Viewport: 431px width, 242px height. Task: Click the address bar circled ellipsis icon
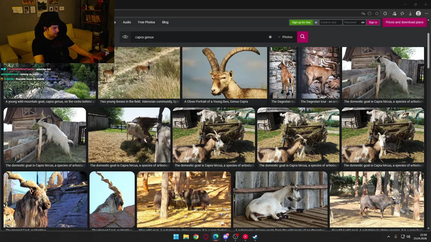369,13
